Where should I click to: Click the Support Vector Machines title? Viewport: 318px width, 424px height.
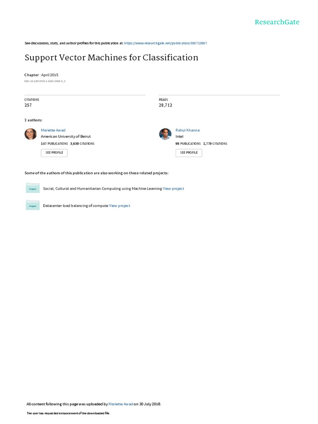coord(111,58)
